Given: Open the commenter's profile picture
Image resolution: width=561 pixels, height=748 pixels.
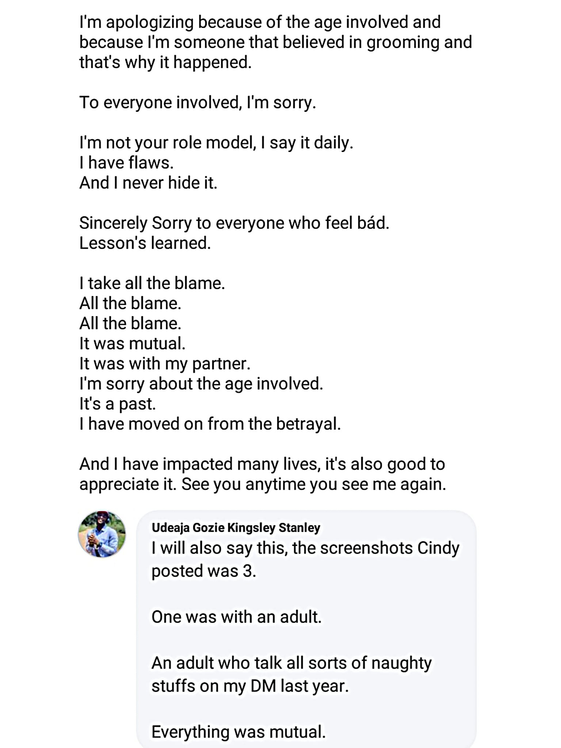Looking at the screenshot, I should coord(102,534).
